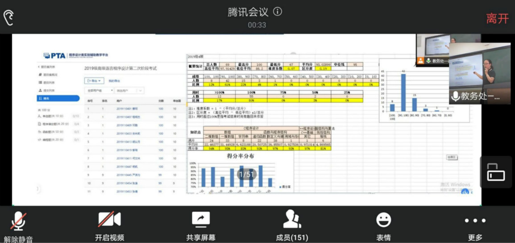Image resolution: width=515 pixels, height=243 pixels.
Task: Open 提交列表 sidebar item
Action: pyautogui.click(x=47, y=90)
